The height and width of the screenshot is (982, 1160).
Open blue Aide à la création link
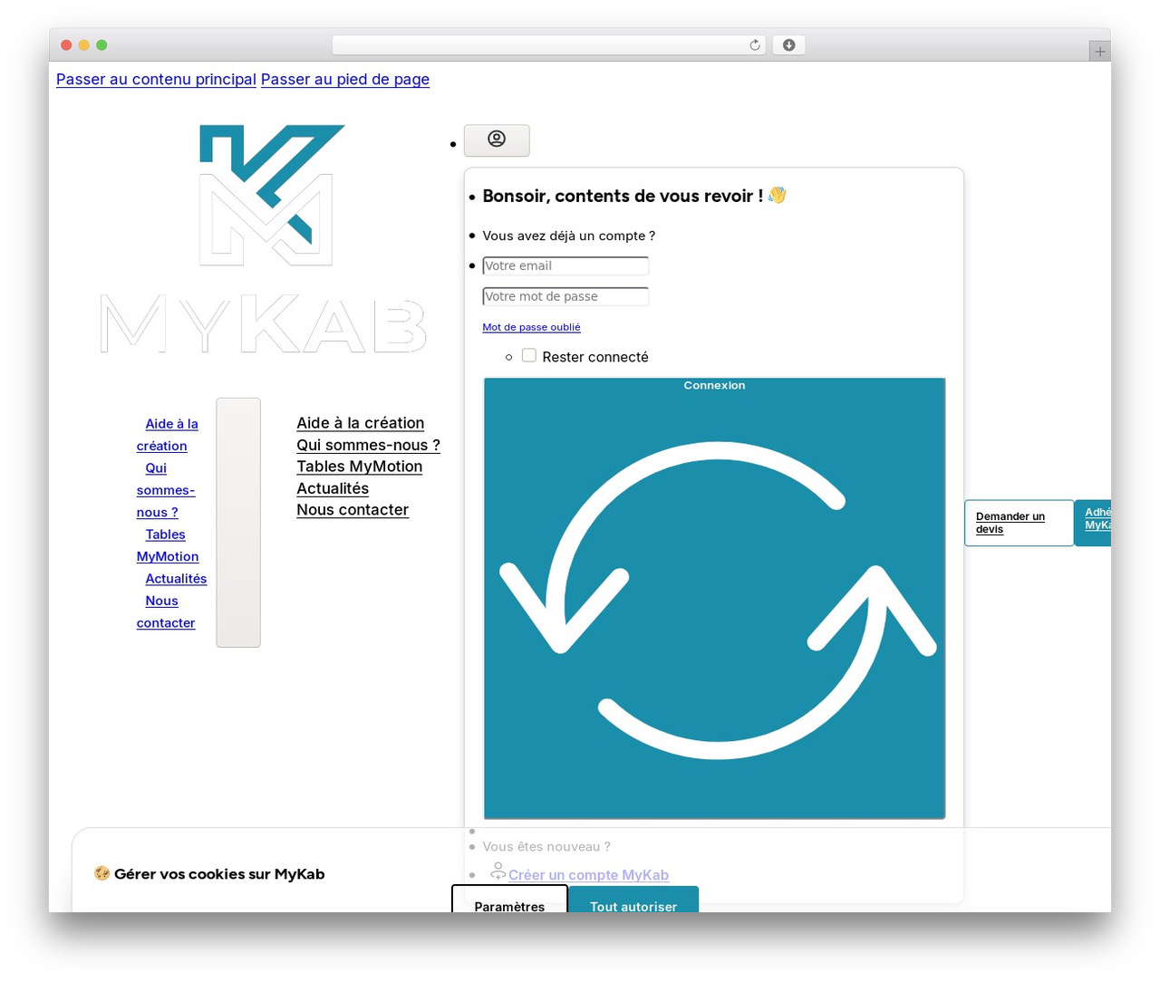click(168, 435)
